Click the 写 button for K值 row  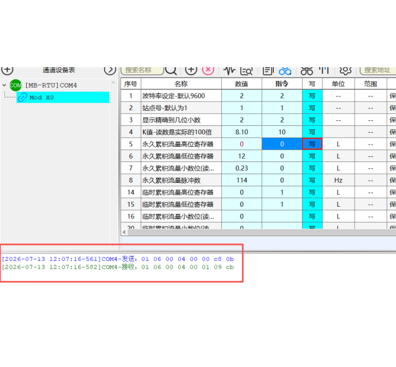[x=312, y=132]
